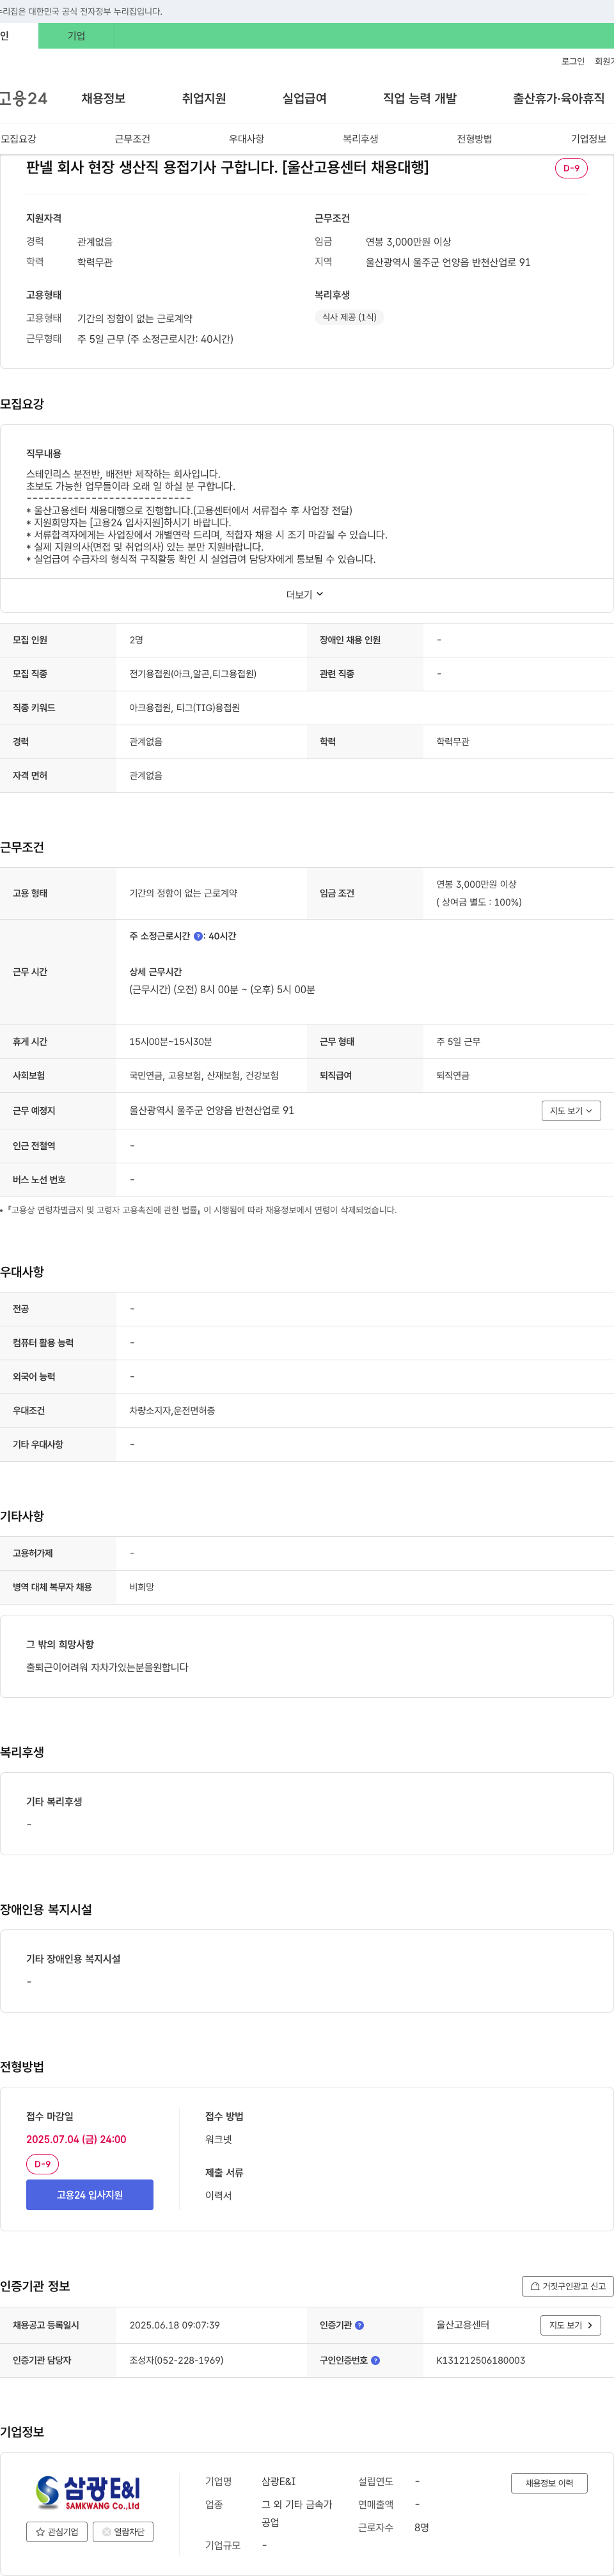Click the D-9 badge beside job title
This screenshot has width=614, height=2576.
click(x=571, y=168)
